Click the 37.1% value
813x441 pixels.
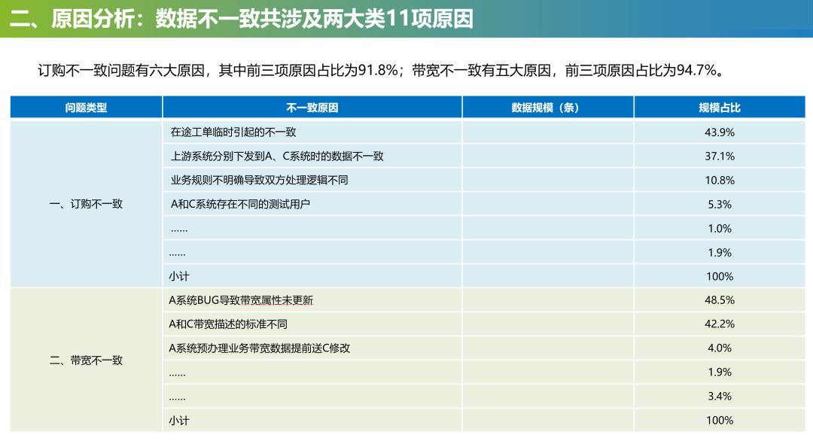(x=719, y=156)
